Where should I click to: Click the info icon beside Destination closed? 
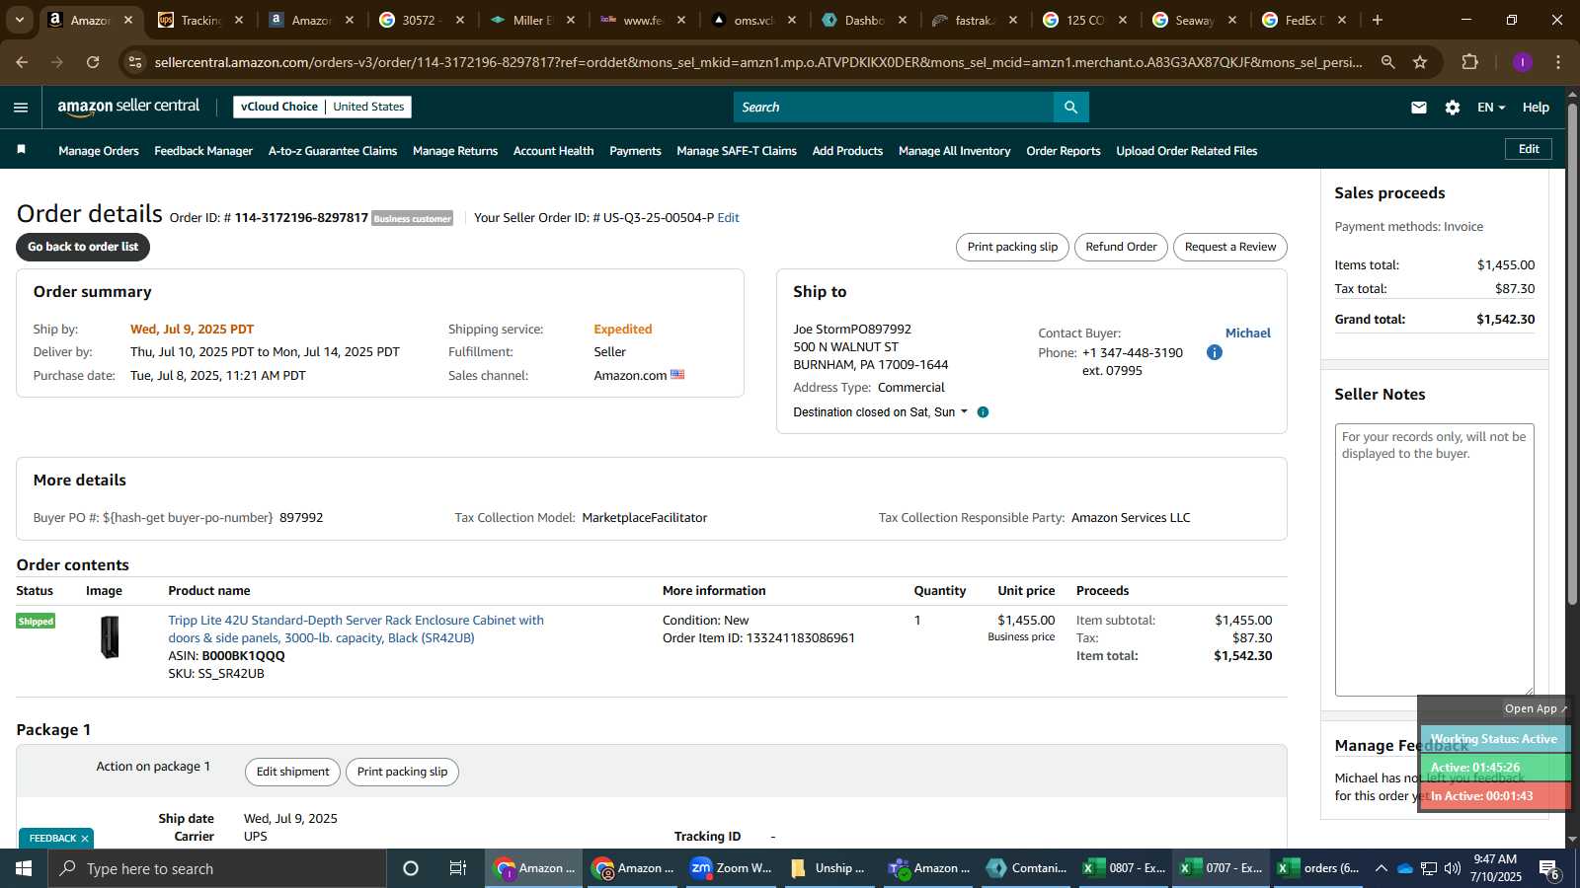(983, 412)
